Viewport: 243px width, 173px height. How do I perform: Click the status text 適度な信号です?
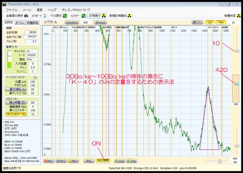(11, 168)
